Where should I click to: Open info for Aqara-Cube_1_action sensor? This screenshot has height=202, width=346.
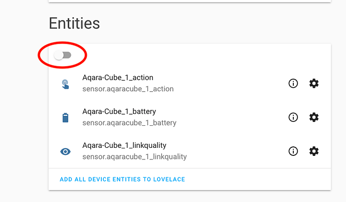(x=293, y=84)
